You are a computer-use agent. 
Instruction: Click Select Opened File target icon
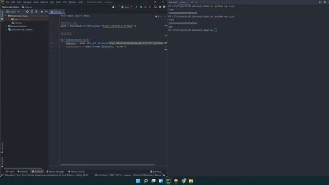27,12
